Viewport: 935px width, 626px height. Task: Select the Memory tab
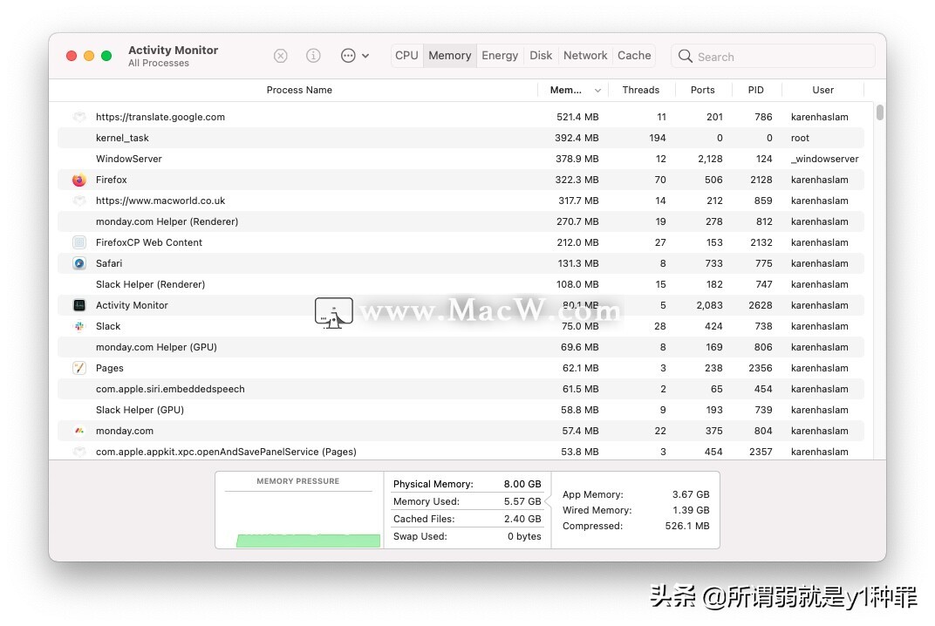click(x=449, y=56)
